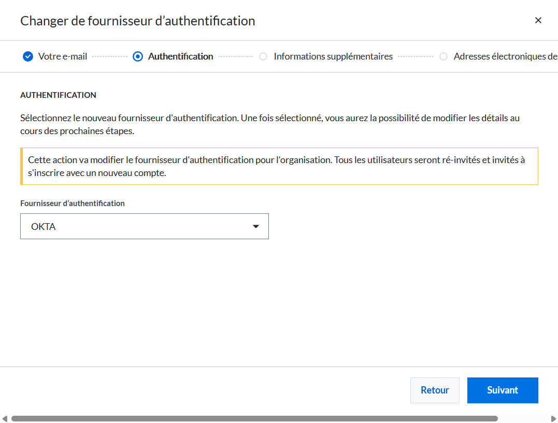Click the warning about re-invited users
The height and width of the screenshot is (423, 558).
point(279,166)
